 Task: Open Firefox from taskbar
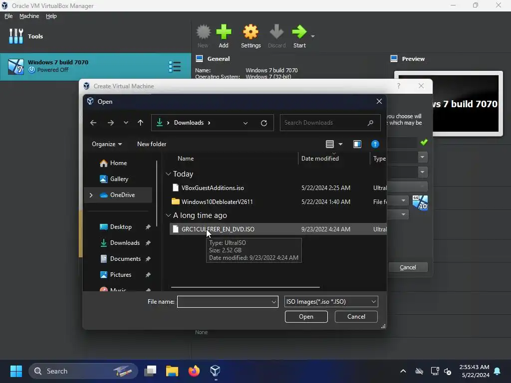coord(194,371)
